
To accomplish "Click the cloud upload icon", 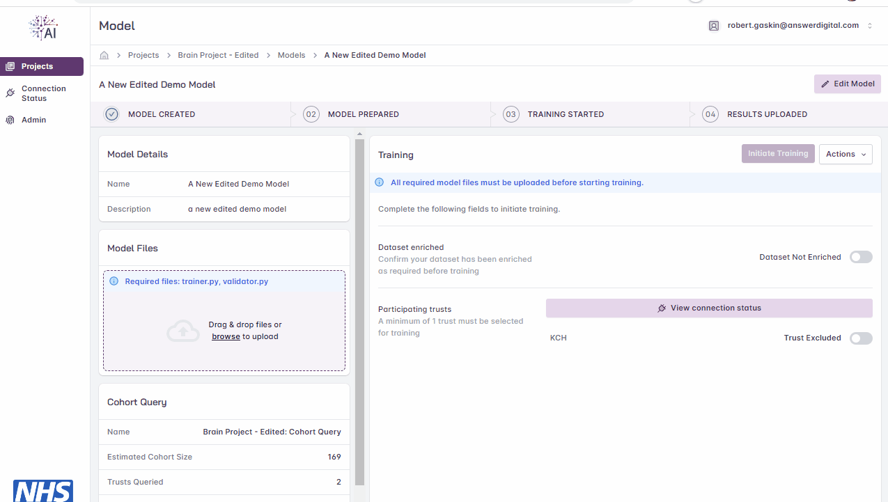I will pos(183,331).
